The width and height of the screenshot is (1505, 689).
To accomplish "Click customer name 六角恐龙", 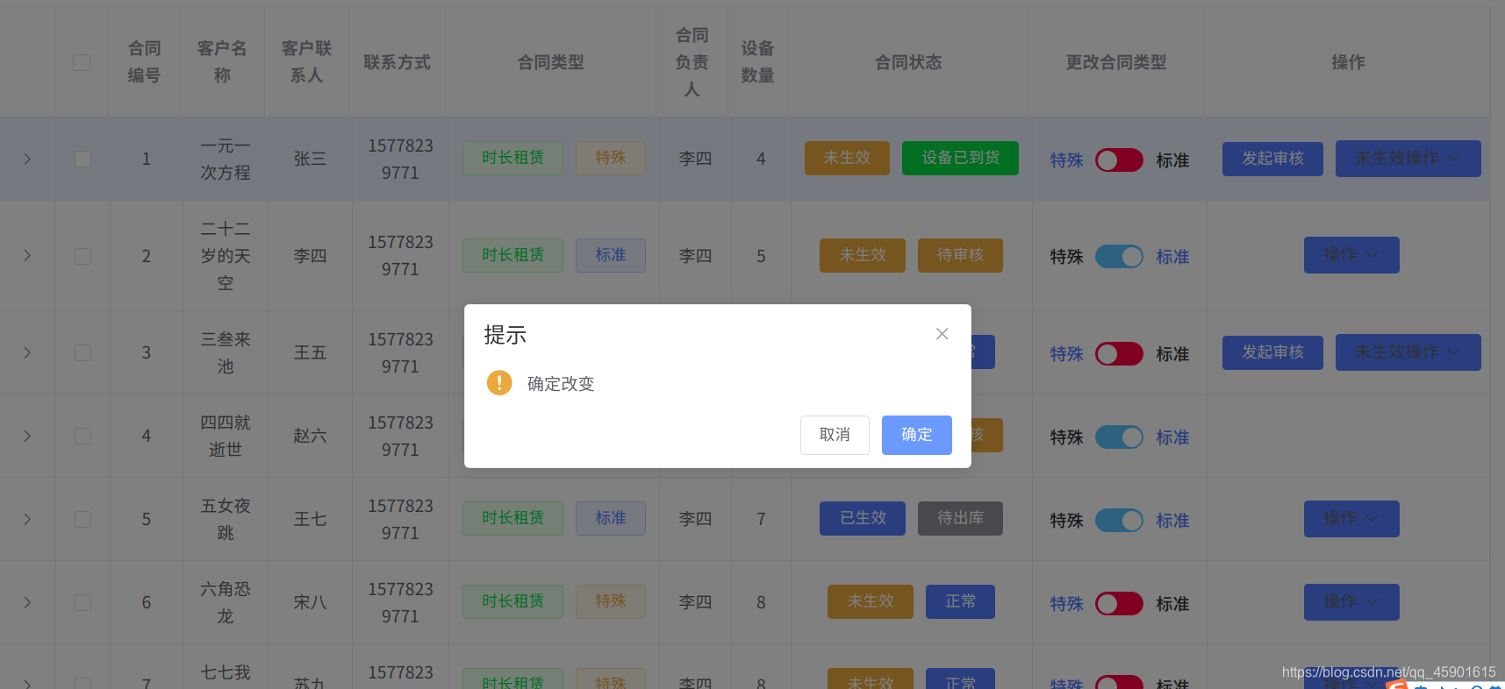I will (x=226, y=602).
